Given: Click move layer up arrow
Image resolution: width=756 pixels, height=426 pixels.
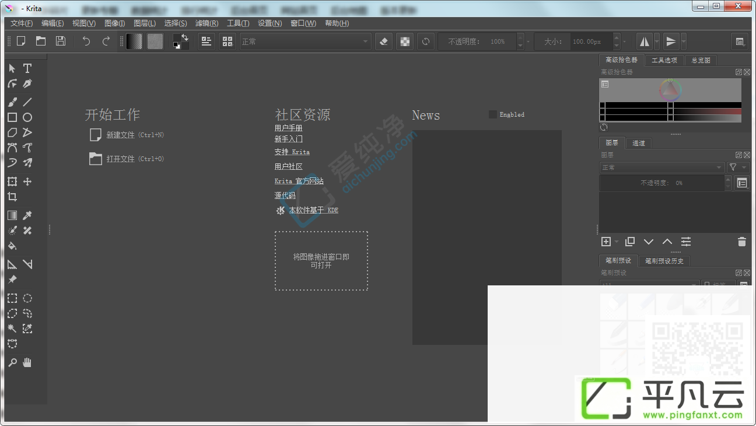Looking at the screenshot, I should pyautogui.click(x=667, y=242).
